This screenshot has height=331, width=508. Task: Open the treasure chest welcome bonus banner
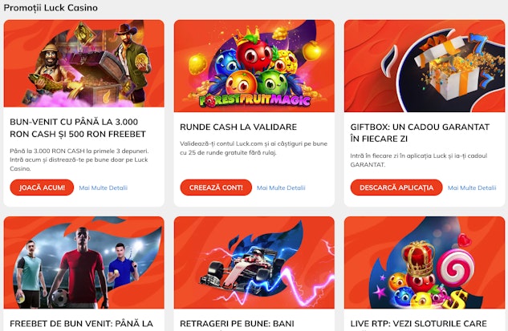(84, 63)
